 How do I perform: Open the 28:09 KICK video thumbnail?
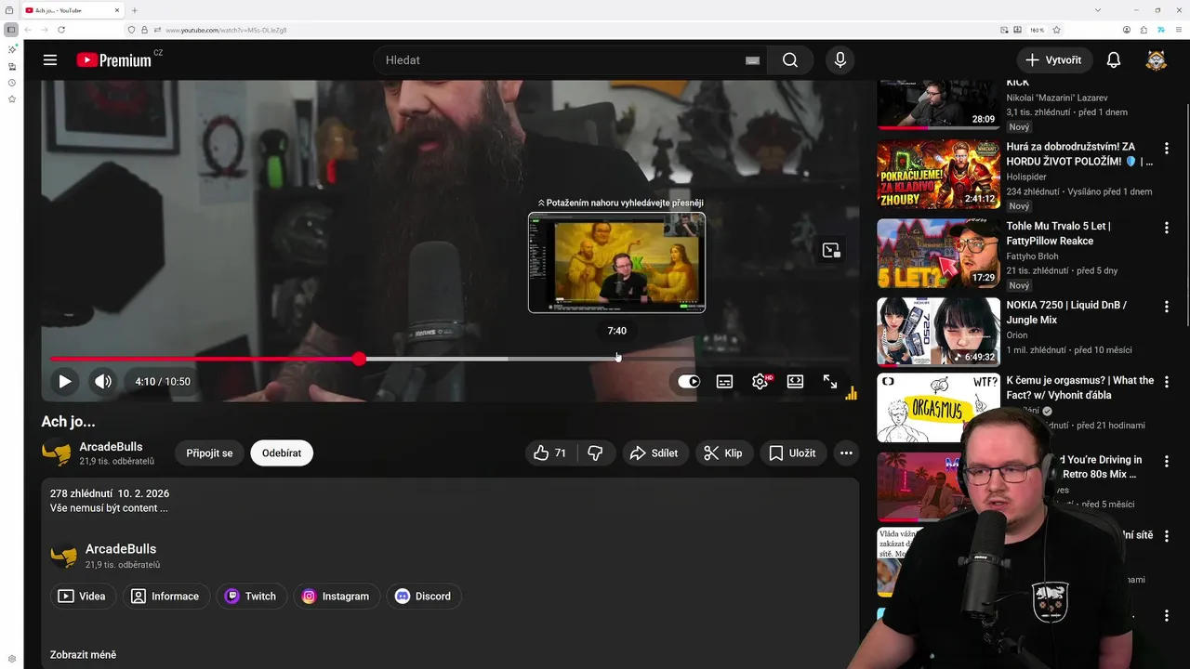point(939,104)
